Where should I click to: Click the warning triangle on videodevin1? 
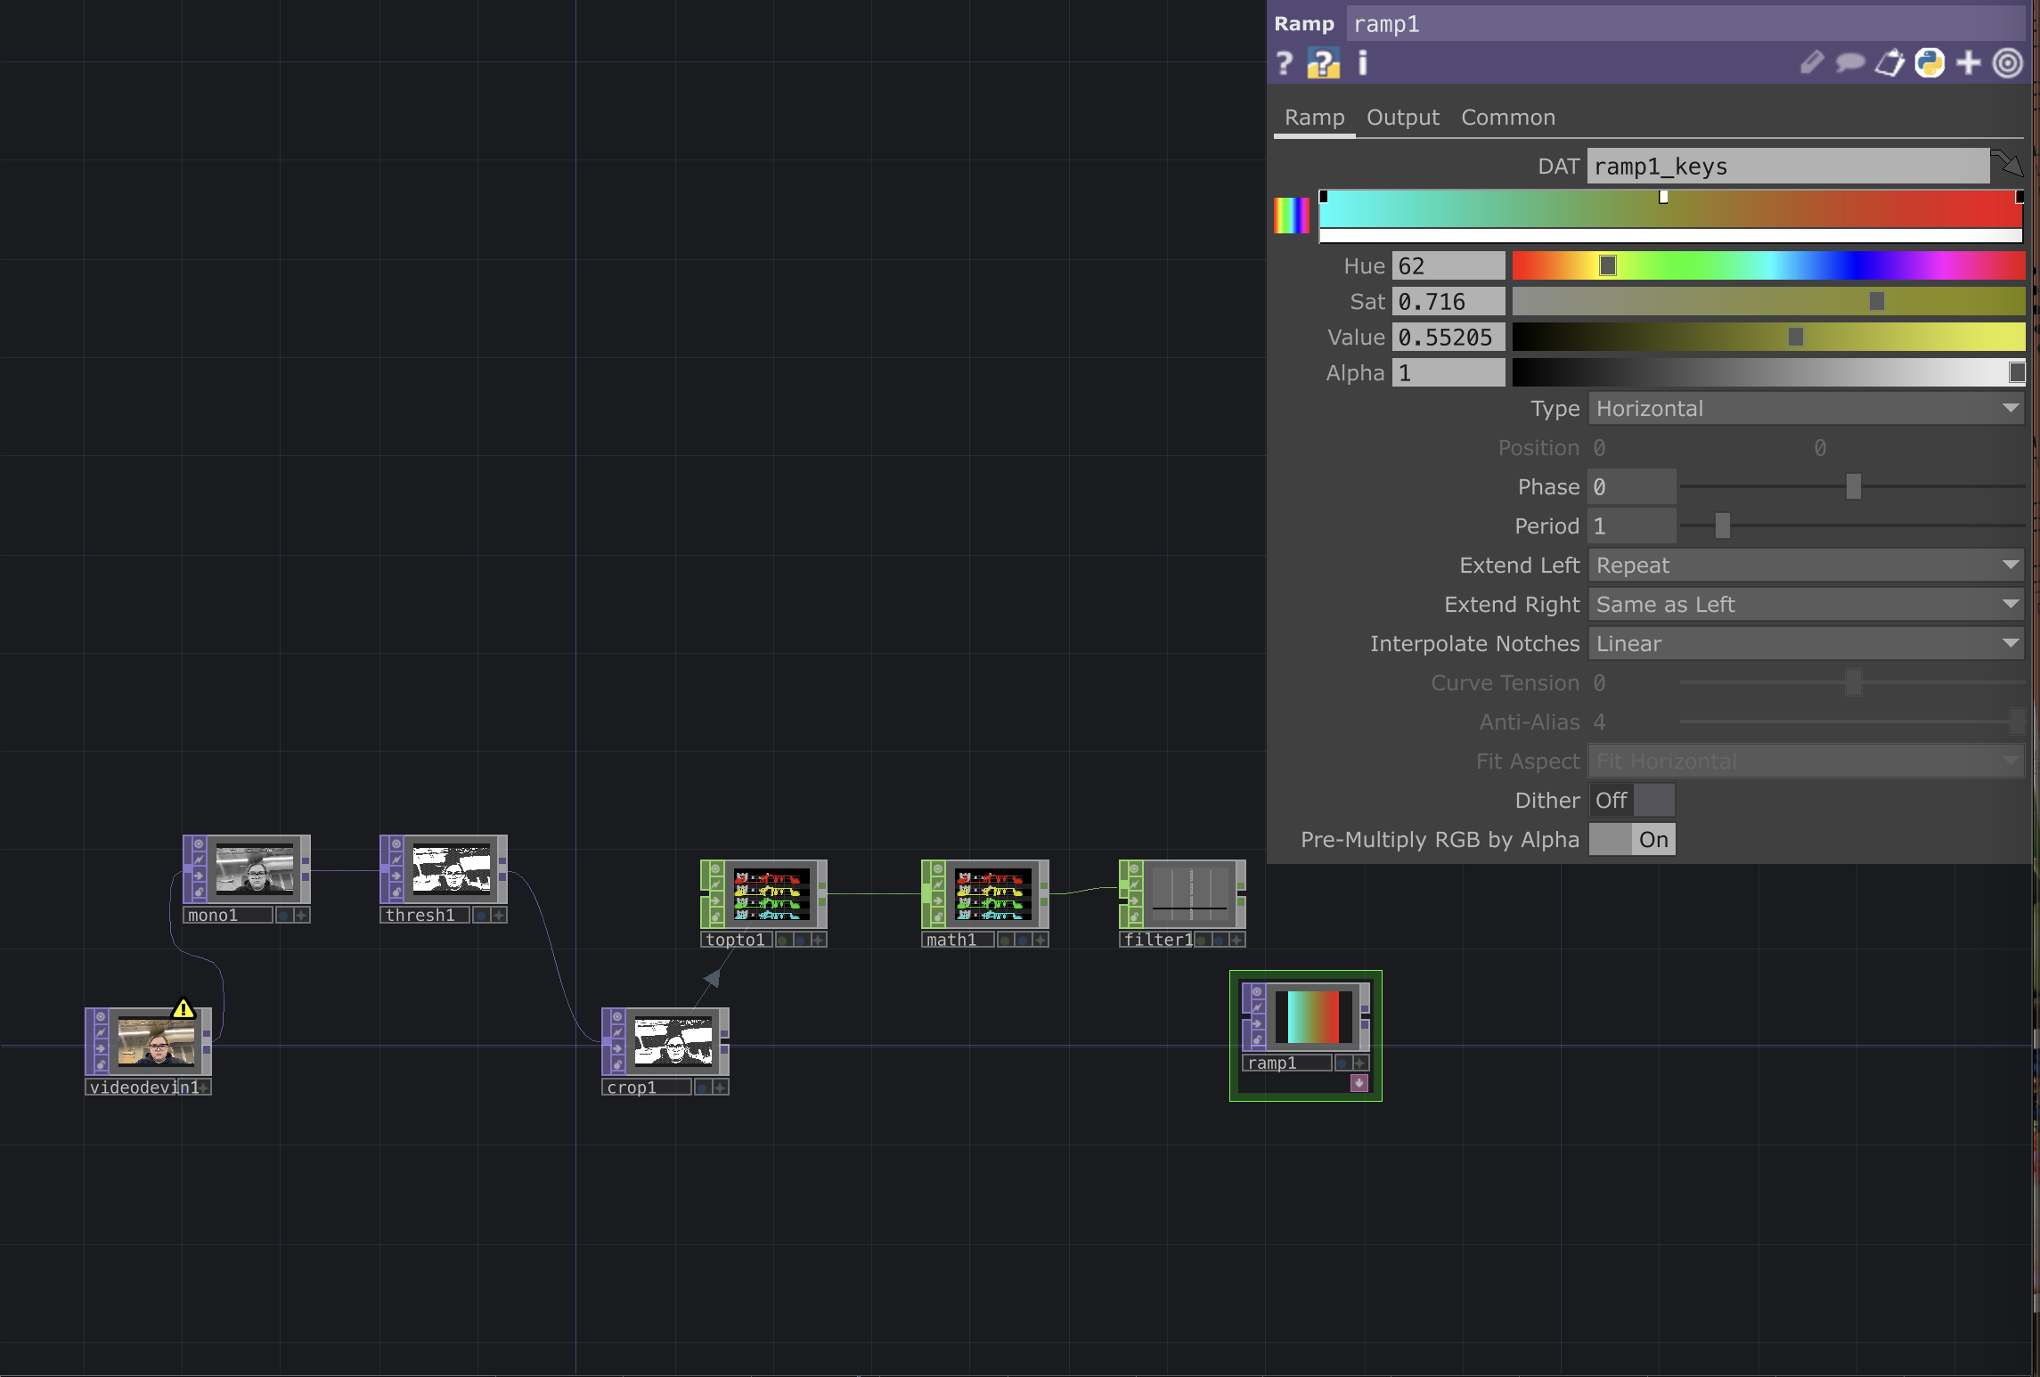[x=184, y=1006]
